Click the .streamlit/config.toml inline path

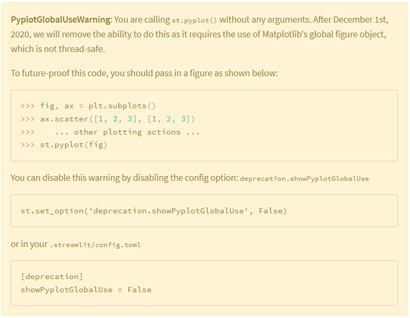click(95, 245)
